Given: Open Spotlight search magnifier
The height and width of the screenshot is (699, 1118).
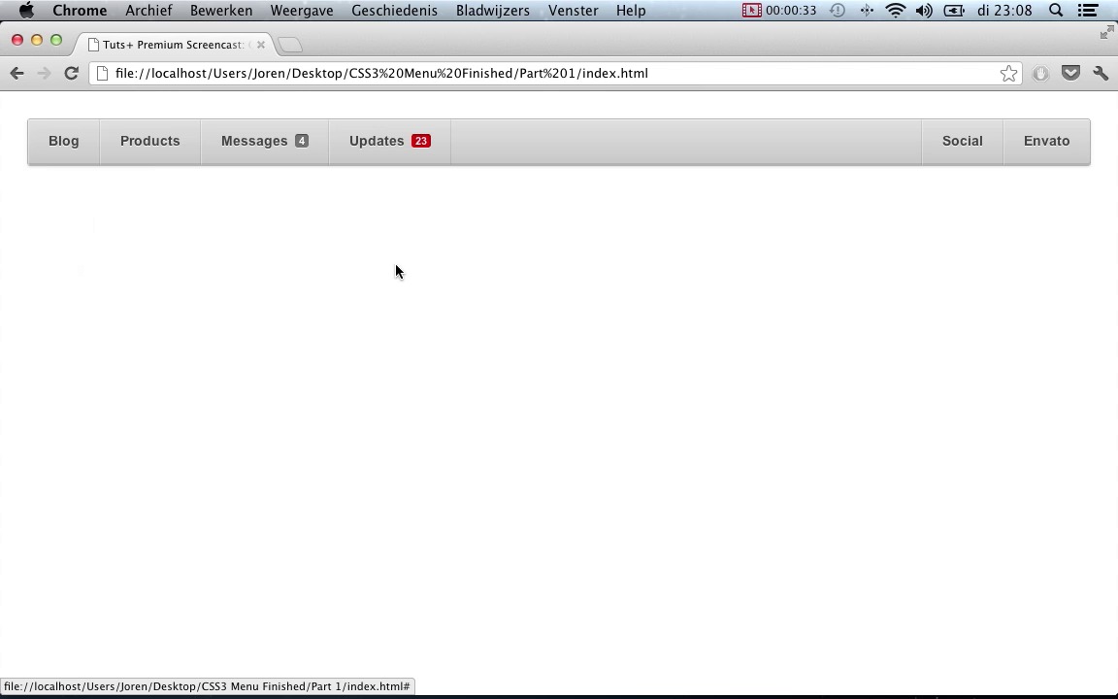Looking at the screenshot, I should coord(1056,10).
